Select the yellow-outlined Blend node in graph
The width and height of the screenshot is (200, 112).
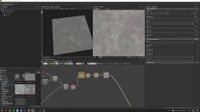(81, 75)
